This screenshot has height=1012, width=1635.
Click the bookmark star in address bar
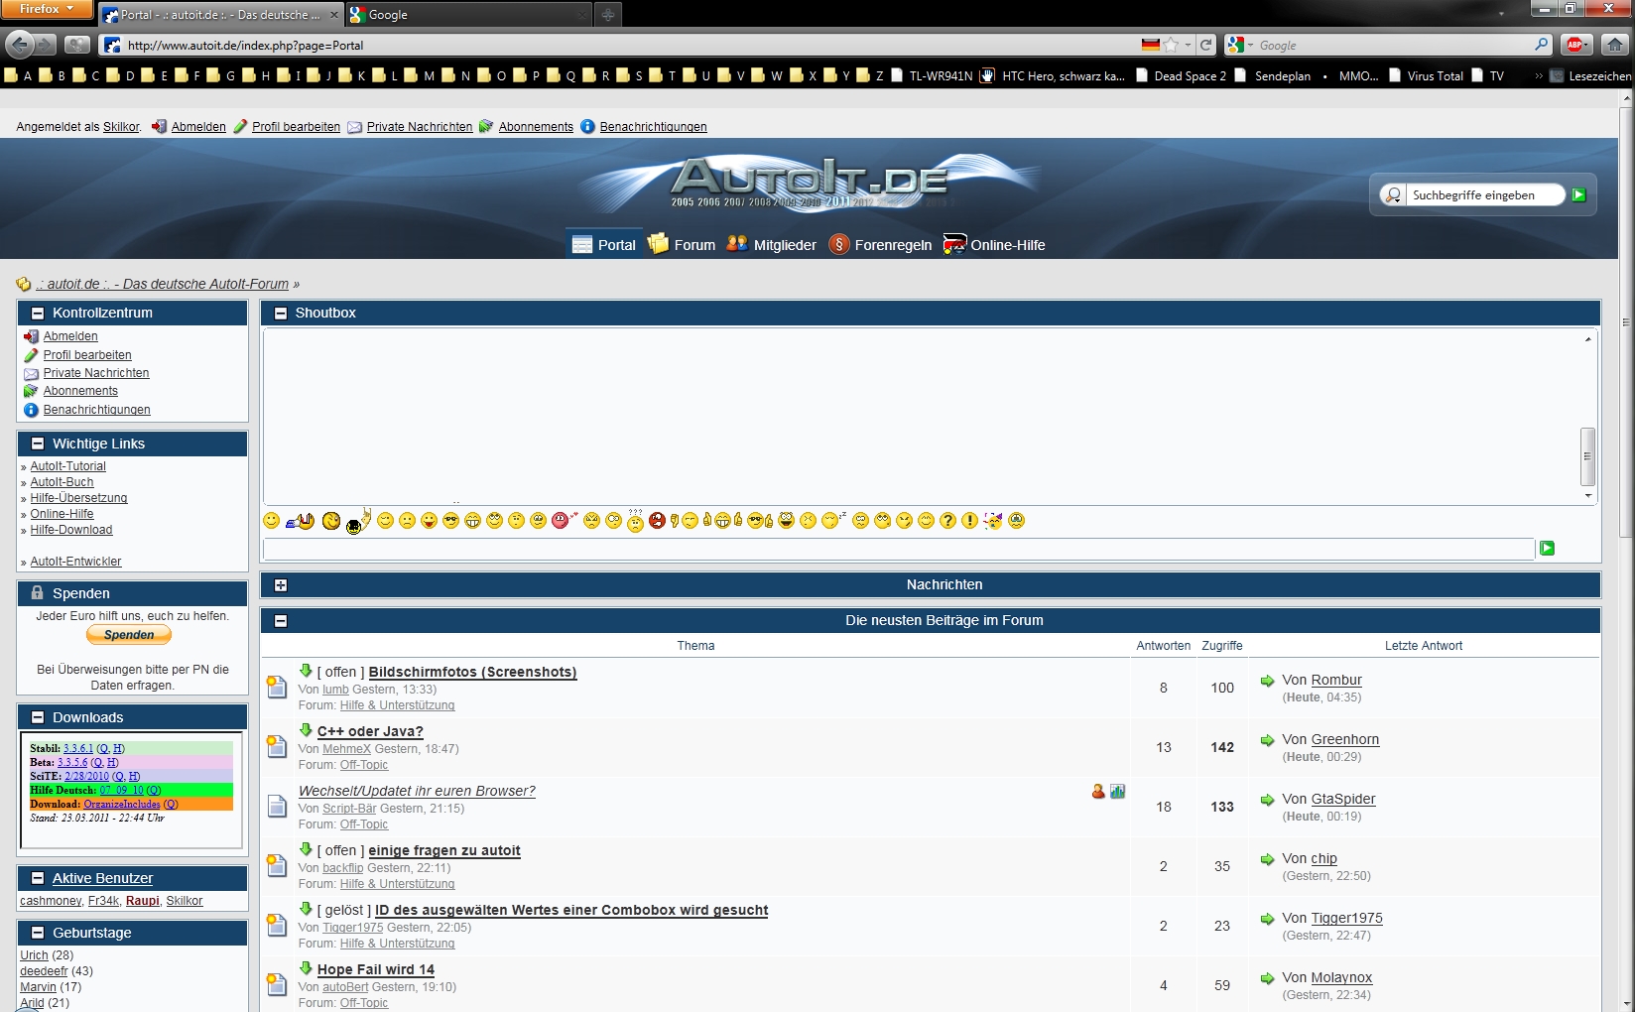coord(1172,45)
